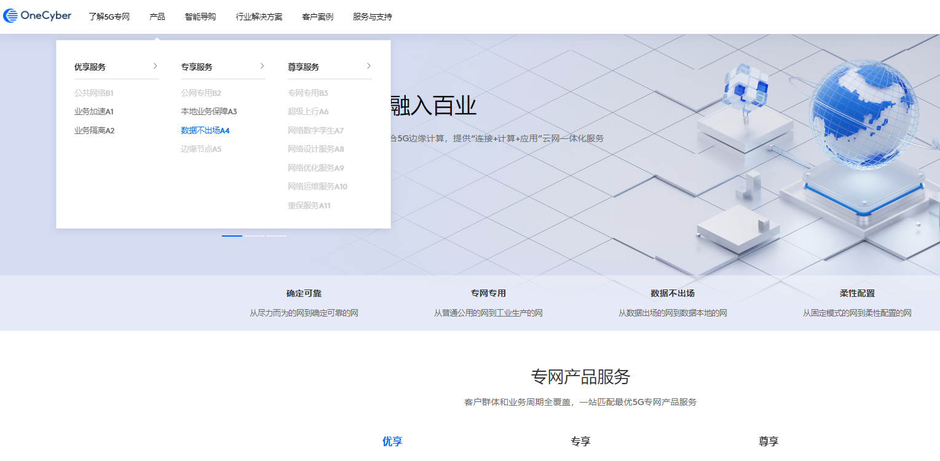Click the OneCyber logo icon

point(10,17)
